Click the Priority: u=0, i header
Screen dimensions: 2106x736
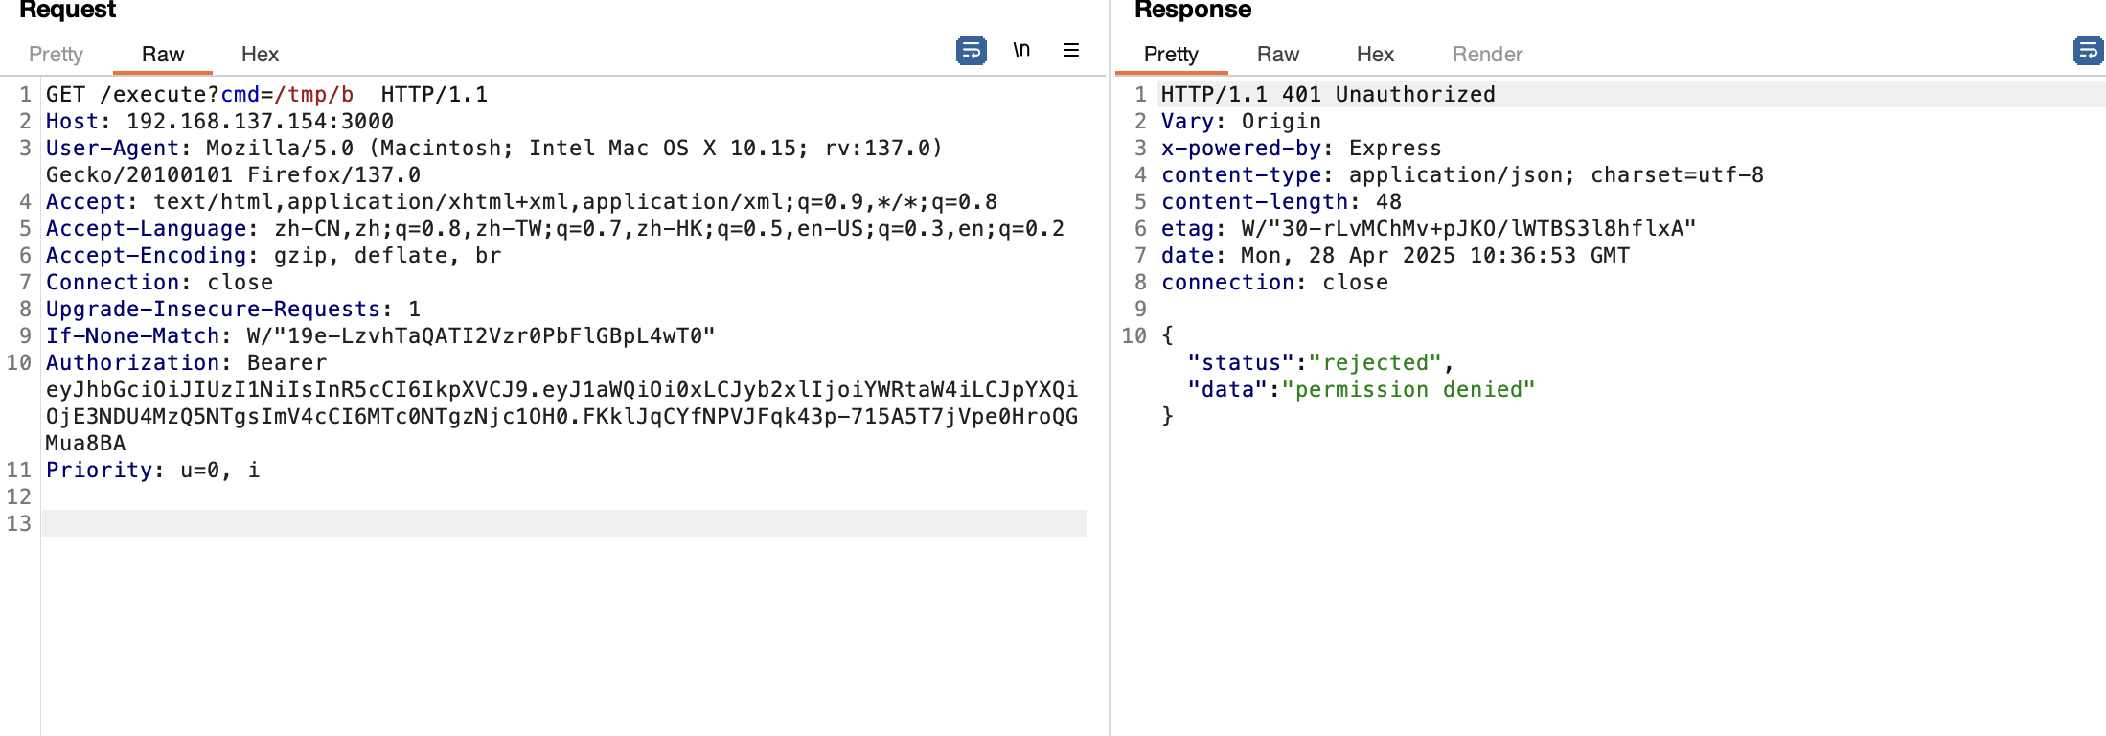coord(152,470)
